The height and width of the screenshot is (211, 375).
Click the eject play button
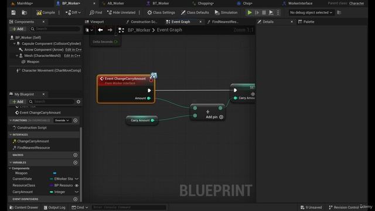[271, 12]
